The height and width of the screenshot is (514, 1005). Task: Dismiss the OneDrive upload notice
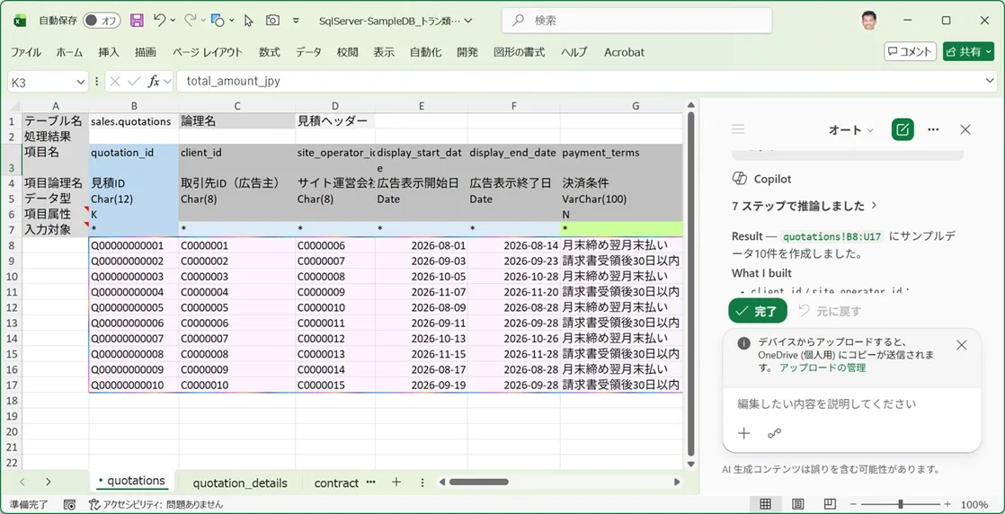coord(961,345)
